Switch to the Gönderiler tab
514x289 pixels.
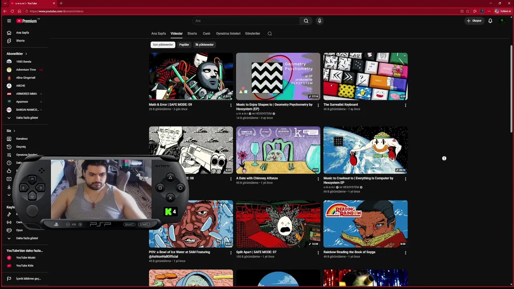253,34
